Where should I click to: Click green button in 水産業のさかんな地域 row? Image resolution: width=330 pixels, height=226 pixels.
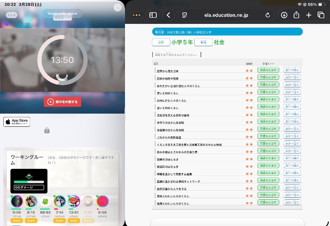(x=268, y=129)
